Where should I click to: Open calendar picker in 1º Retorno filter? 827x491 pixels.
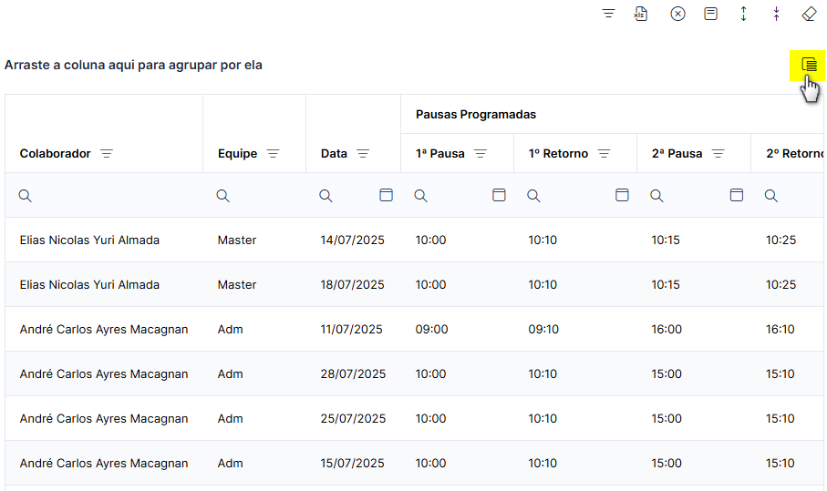tap(623, 195)
